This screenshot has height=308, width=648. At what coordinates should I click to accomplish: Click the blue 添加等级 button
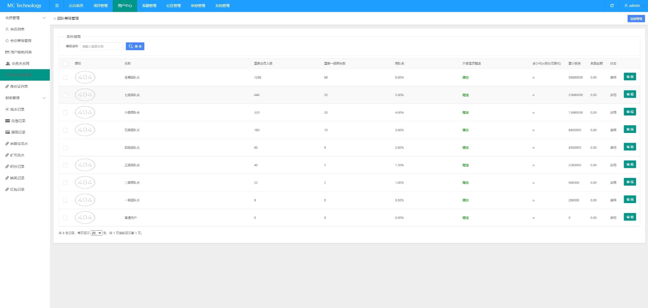[x=636, y=19]
